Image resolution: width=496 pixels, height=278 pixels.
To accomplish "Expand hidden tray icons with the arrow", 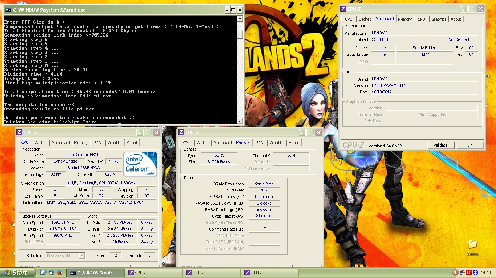I will tap(455, 273).
